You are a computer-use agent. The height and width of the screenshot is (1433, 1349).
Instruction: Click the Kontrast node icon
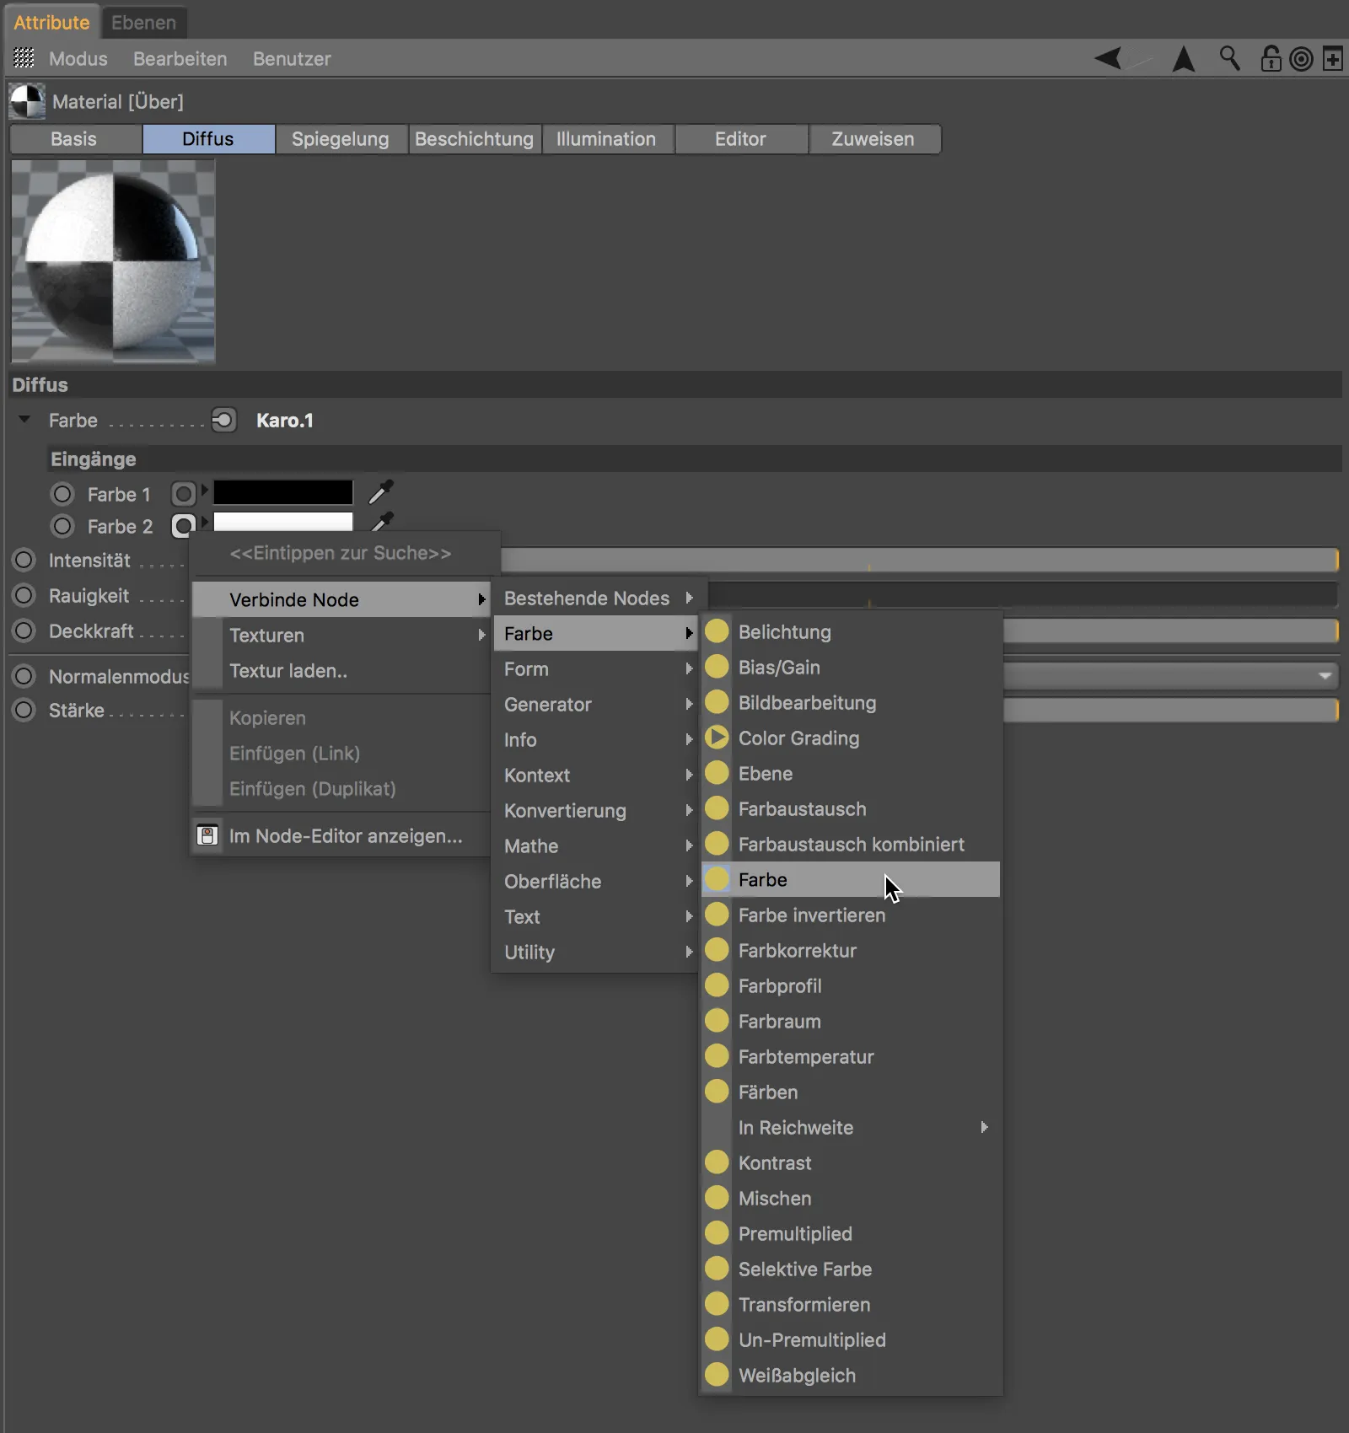click(717, 1162)
